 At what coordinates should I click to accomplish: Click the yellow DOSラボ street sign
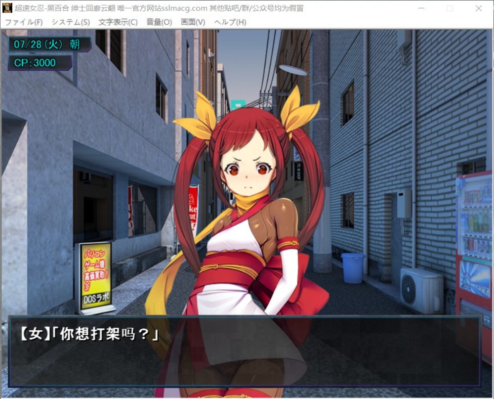[95, 277]
